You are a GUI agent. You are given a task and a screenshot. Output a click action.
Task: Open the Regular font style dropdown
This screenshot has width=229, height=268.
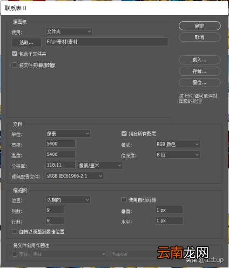133,254
